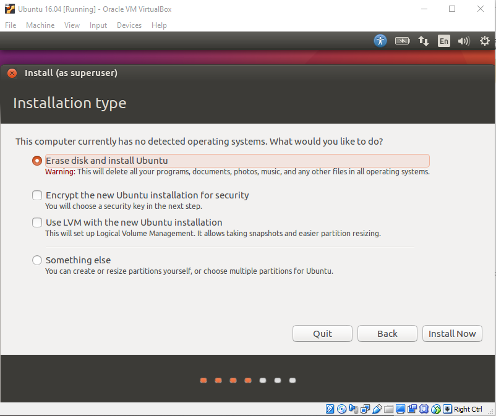This screenshot has height=416, width=496.
Task: Click the status bar resize grip
Action: point(490,411)
